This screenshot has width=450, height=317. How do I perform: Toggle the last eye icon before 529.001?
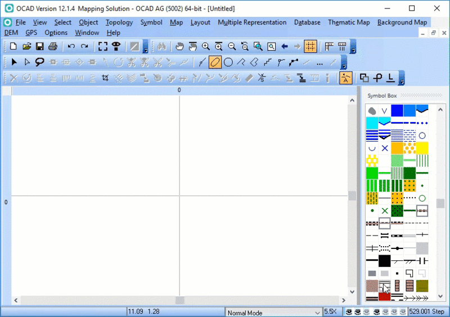pyautogui.click(x=403, y=312)
